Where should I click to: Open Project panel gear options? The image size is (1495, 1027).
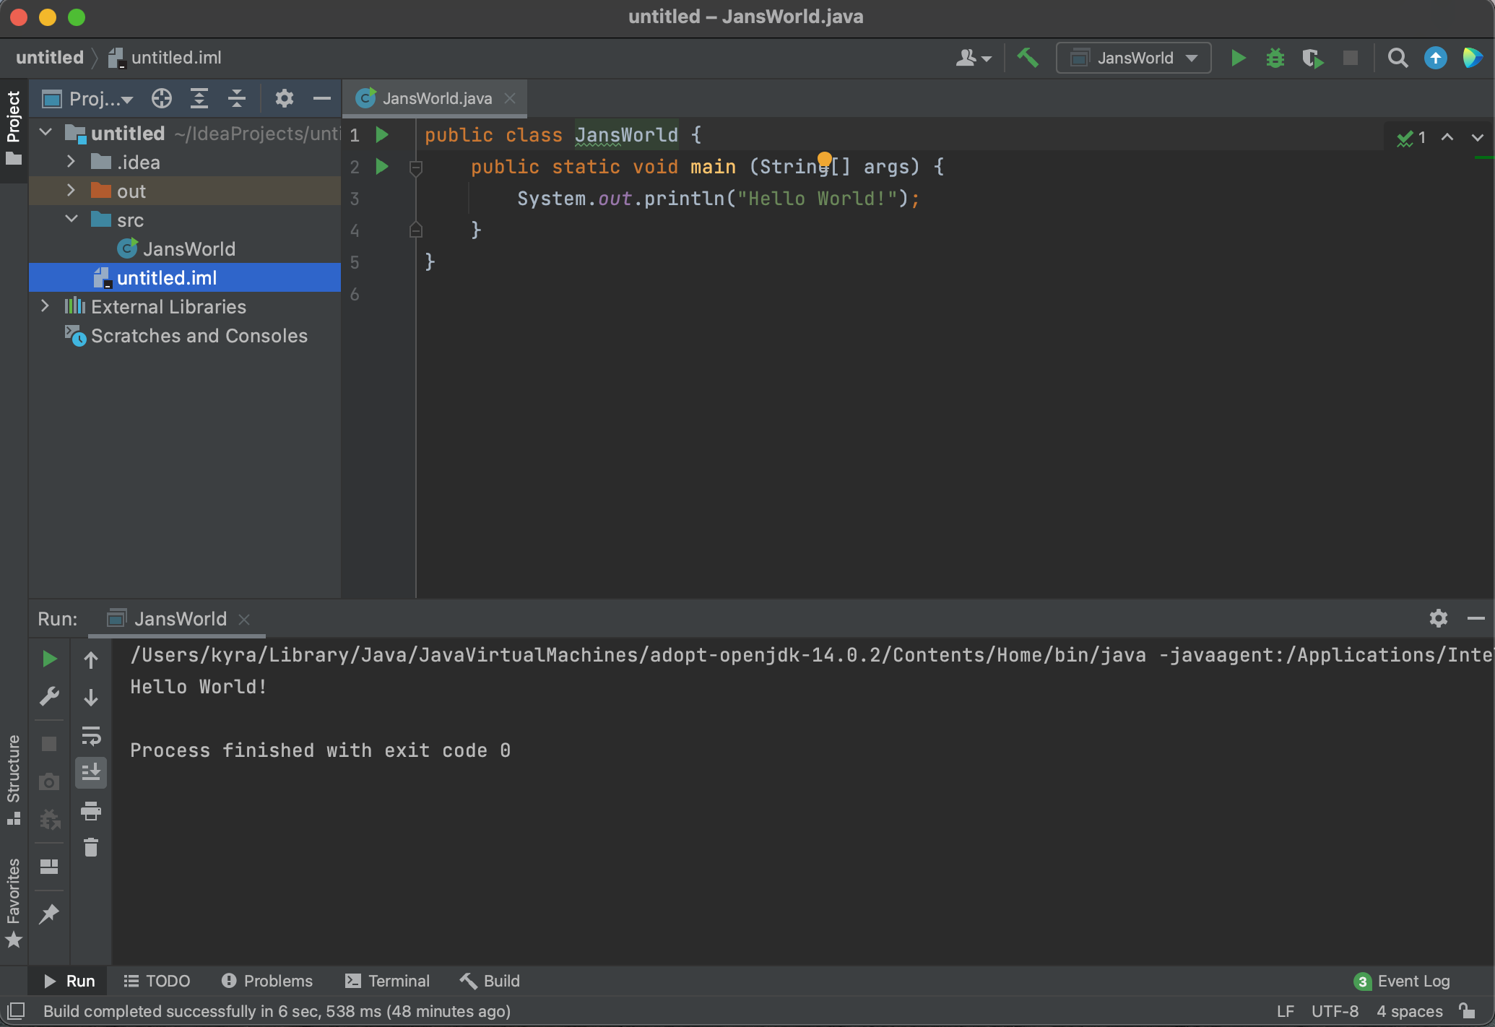tap(285, 98)
